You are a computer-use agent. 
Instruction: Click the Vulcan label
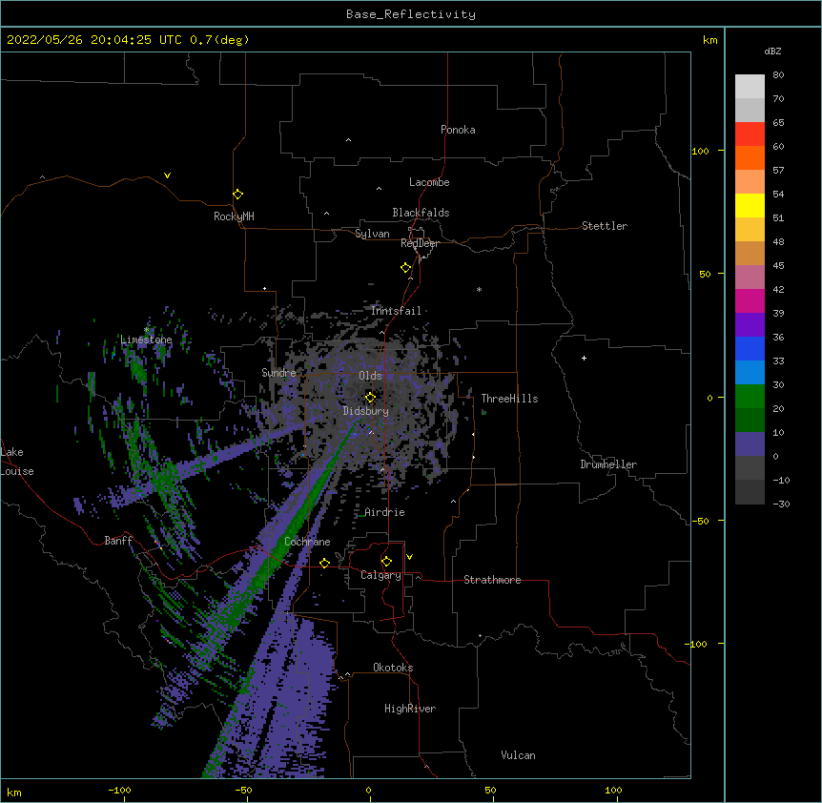click(x=518, y=755)
